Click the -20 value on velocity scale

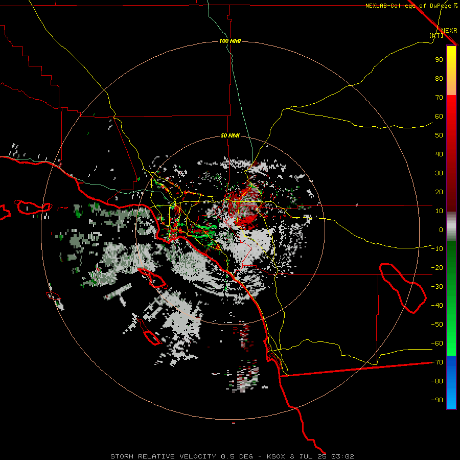point(437,267)
